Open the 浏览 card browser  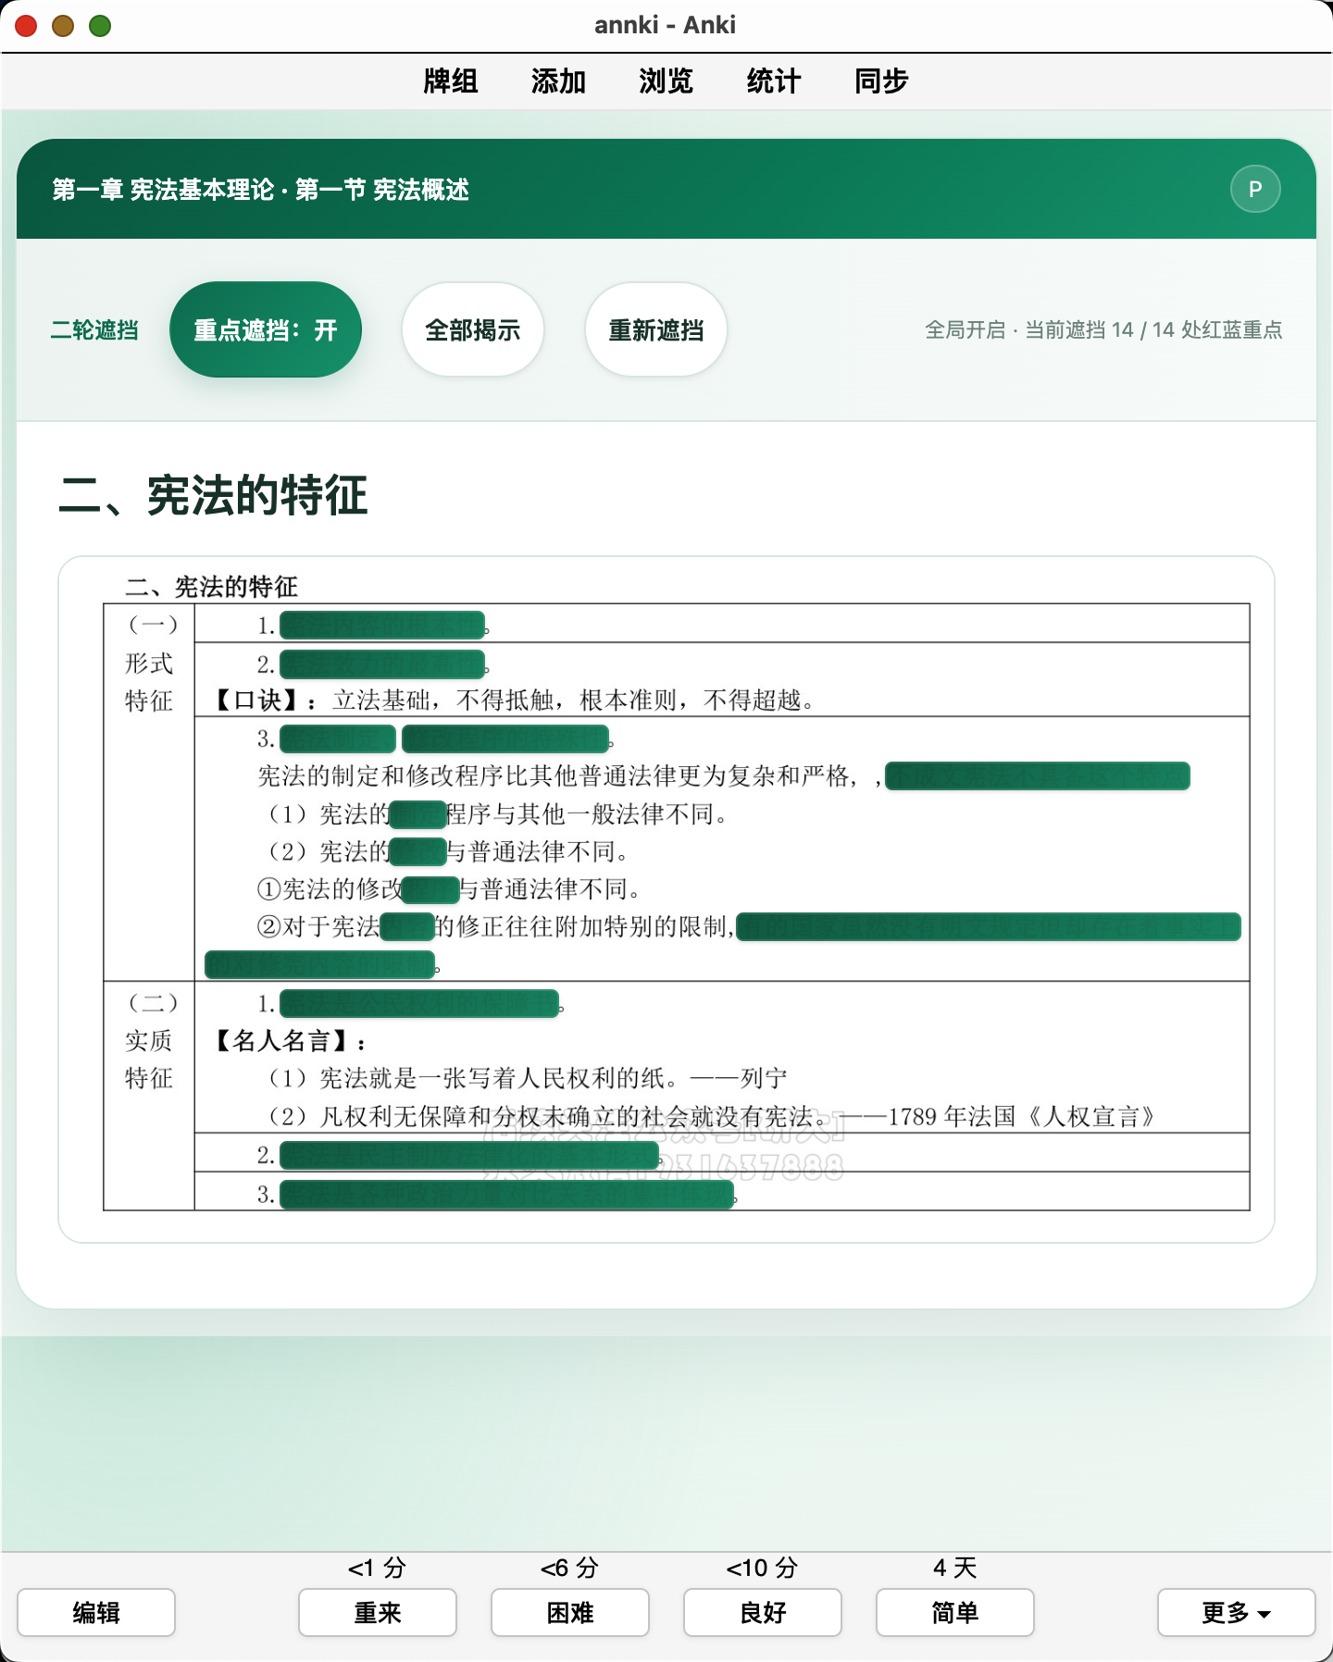[666, 81]
